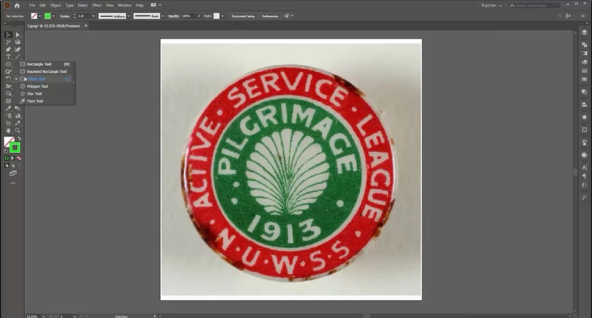Select the Magic Wand tool

[8, 42]
